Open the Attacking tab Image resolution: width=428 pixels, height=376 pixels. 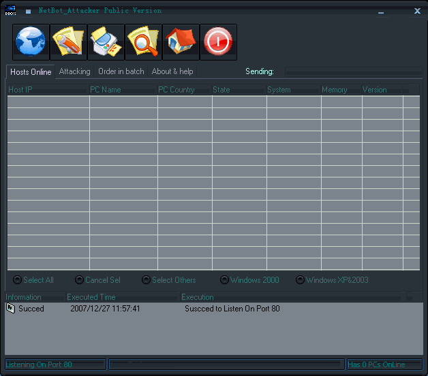tap(74, 71)
